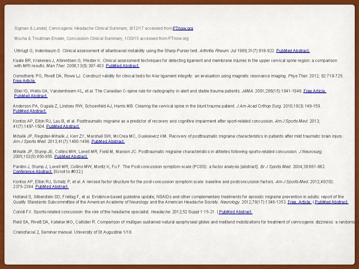Image resolution: width=359 pixels, height=269 pixels.
Task: Click 'Arthritis Rheum' journal name
Action: point(214,51)
